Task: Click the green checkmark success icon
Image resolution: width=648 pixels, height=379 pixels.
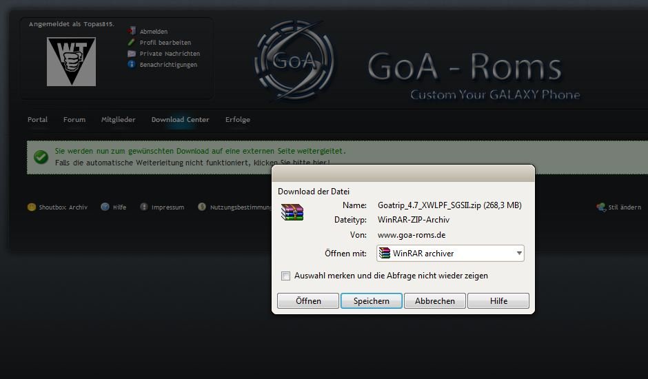Action: (x=41, y=157)
